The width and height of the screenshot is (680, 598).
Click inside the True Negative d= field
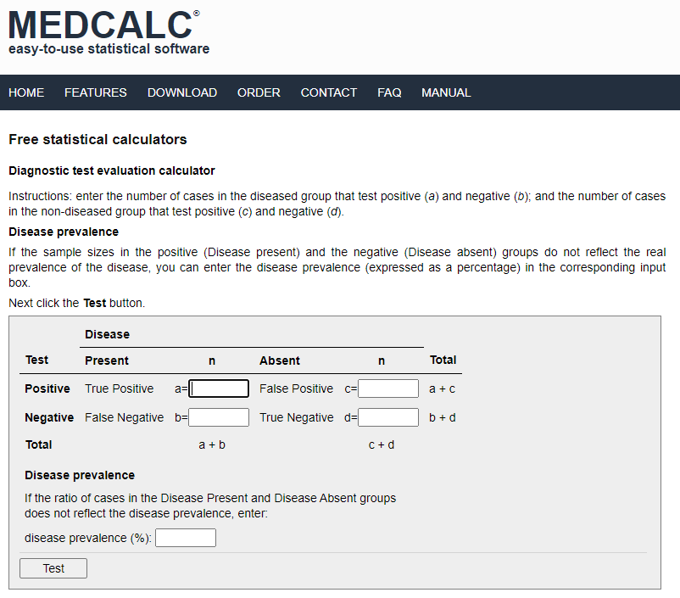tap(387, 416)
